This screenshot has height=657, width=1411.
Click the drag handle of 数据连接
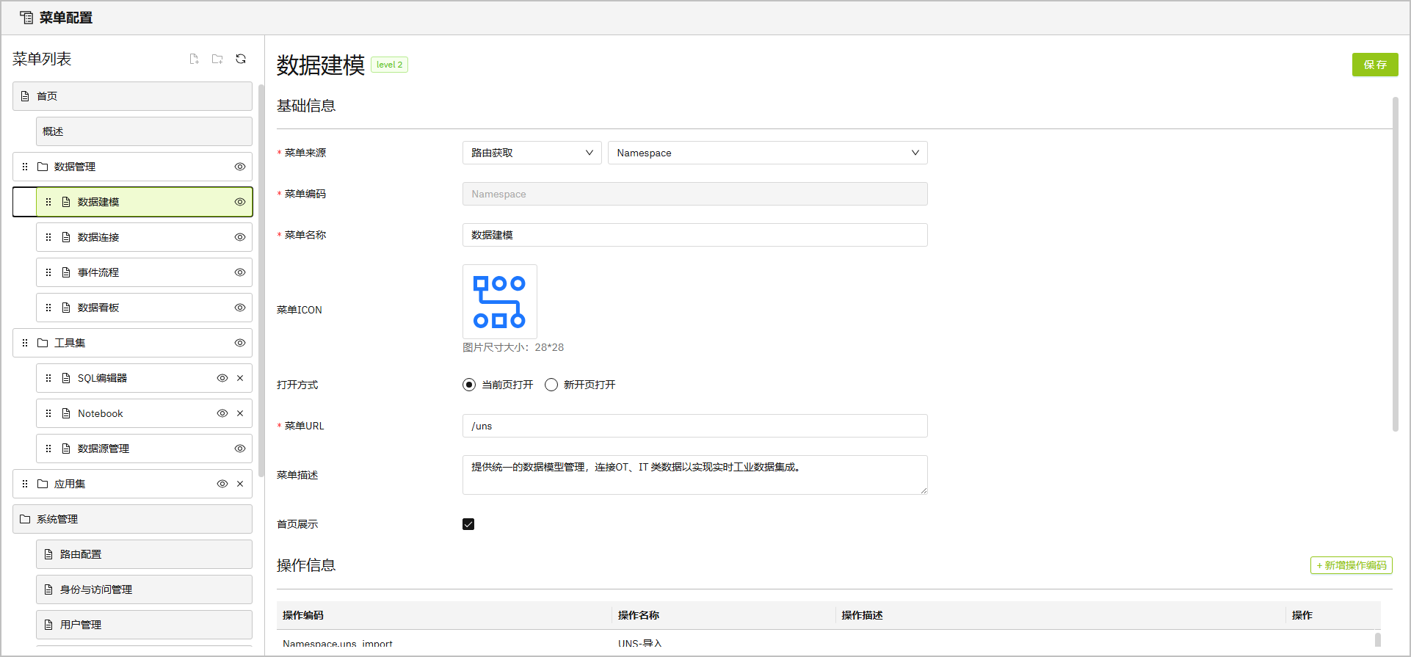point(48,237)
